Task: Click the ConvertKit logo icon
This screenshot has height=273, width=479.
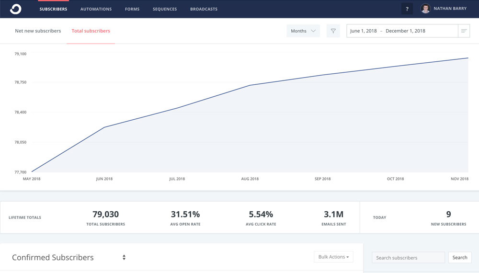Action: click(16, 9)
